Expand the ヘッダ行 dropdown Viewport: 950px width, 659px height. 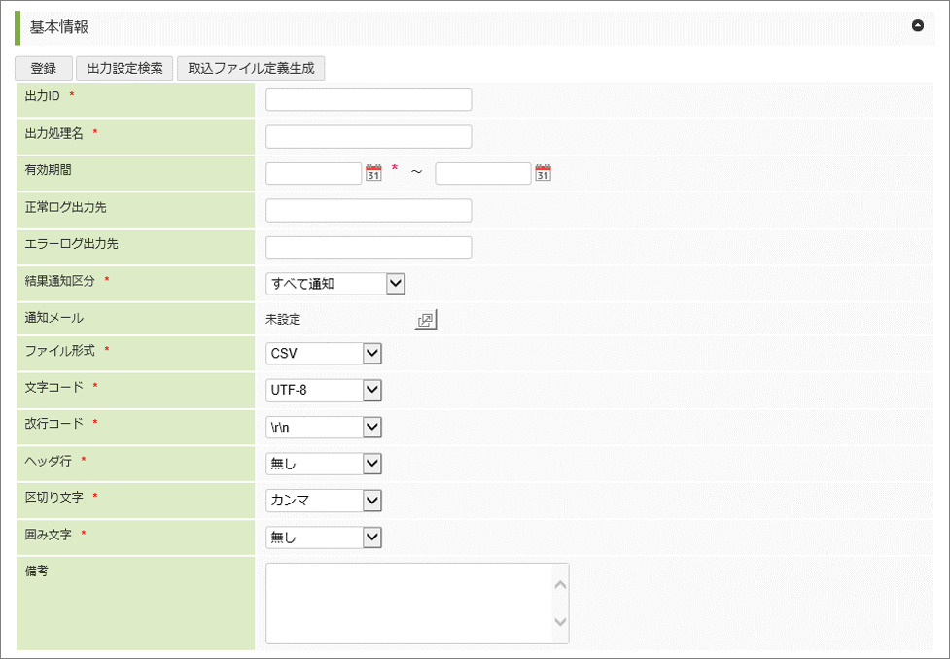tap(324, 464)
